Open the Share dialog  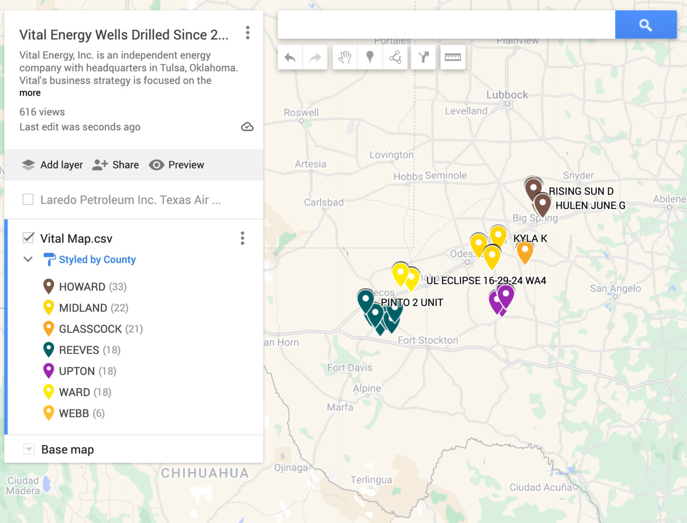pyautogui.click(x=115, y=165)
